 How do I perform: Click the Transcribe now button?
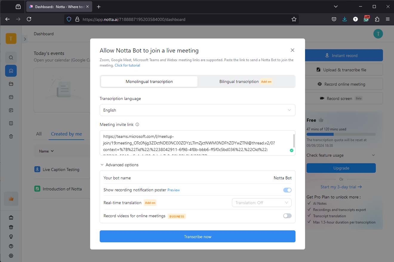198,236
